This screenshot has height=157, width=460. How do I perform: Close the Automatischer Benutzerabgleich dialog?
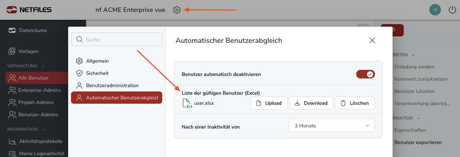[372, 40]
